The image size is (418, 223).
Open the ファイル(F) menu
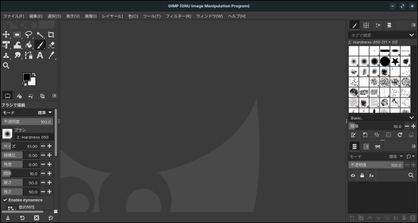click(13, 16)
